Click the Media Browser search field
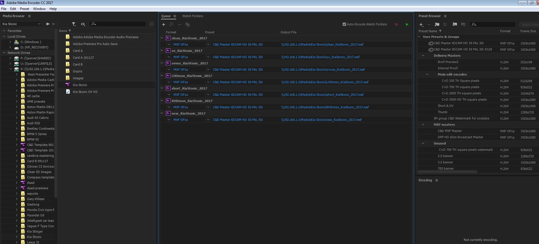The height and width of the screenshot is (244, 539). point(118,24)
